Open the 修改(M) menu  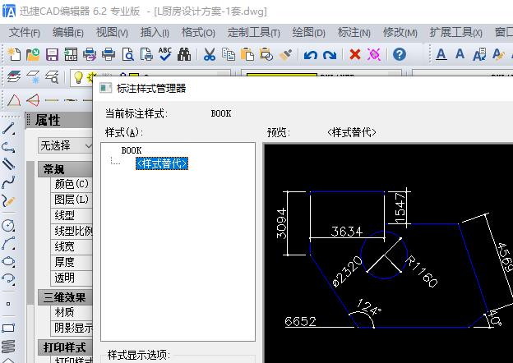pos(400,33)
